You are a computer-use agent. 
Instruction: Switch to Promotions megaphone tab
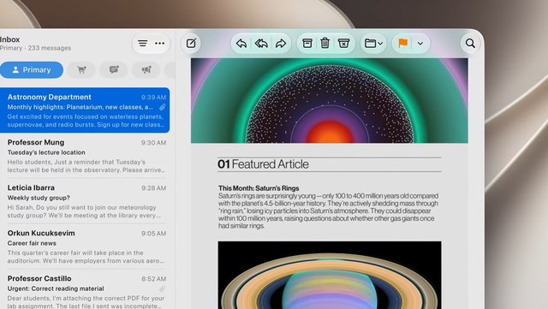[146, 70]
